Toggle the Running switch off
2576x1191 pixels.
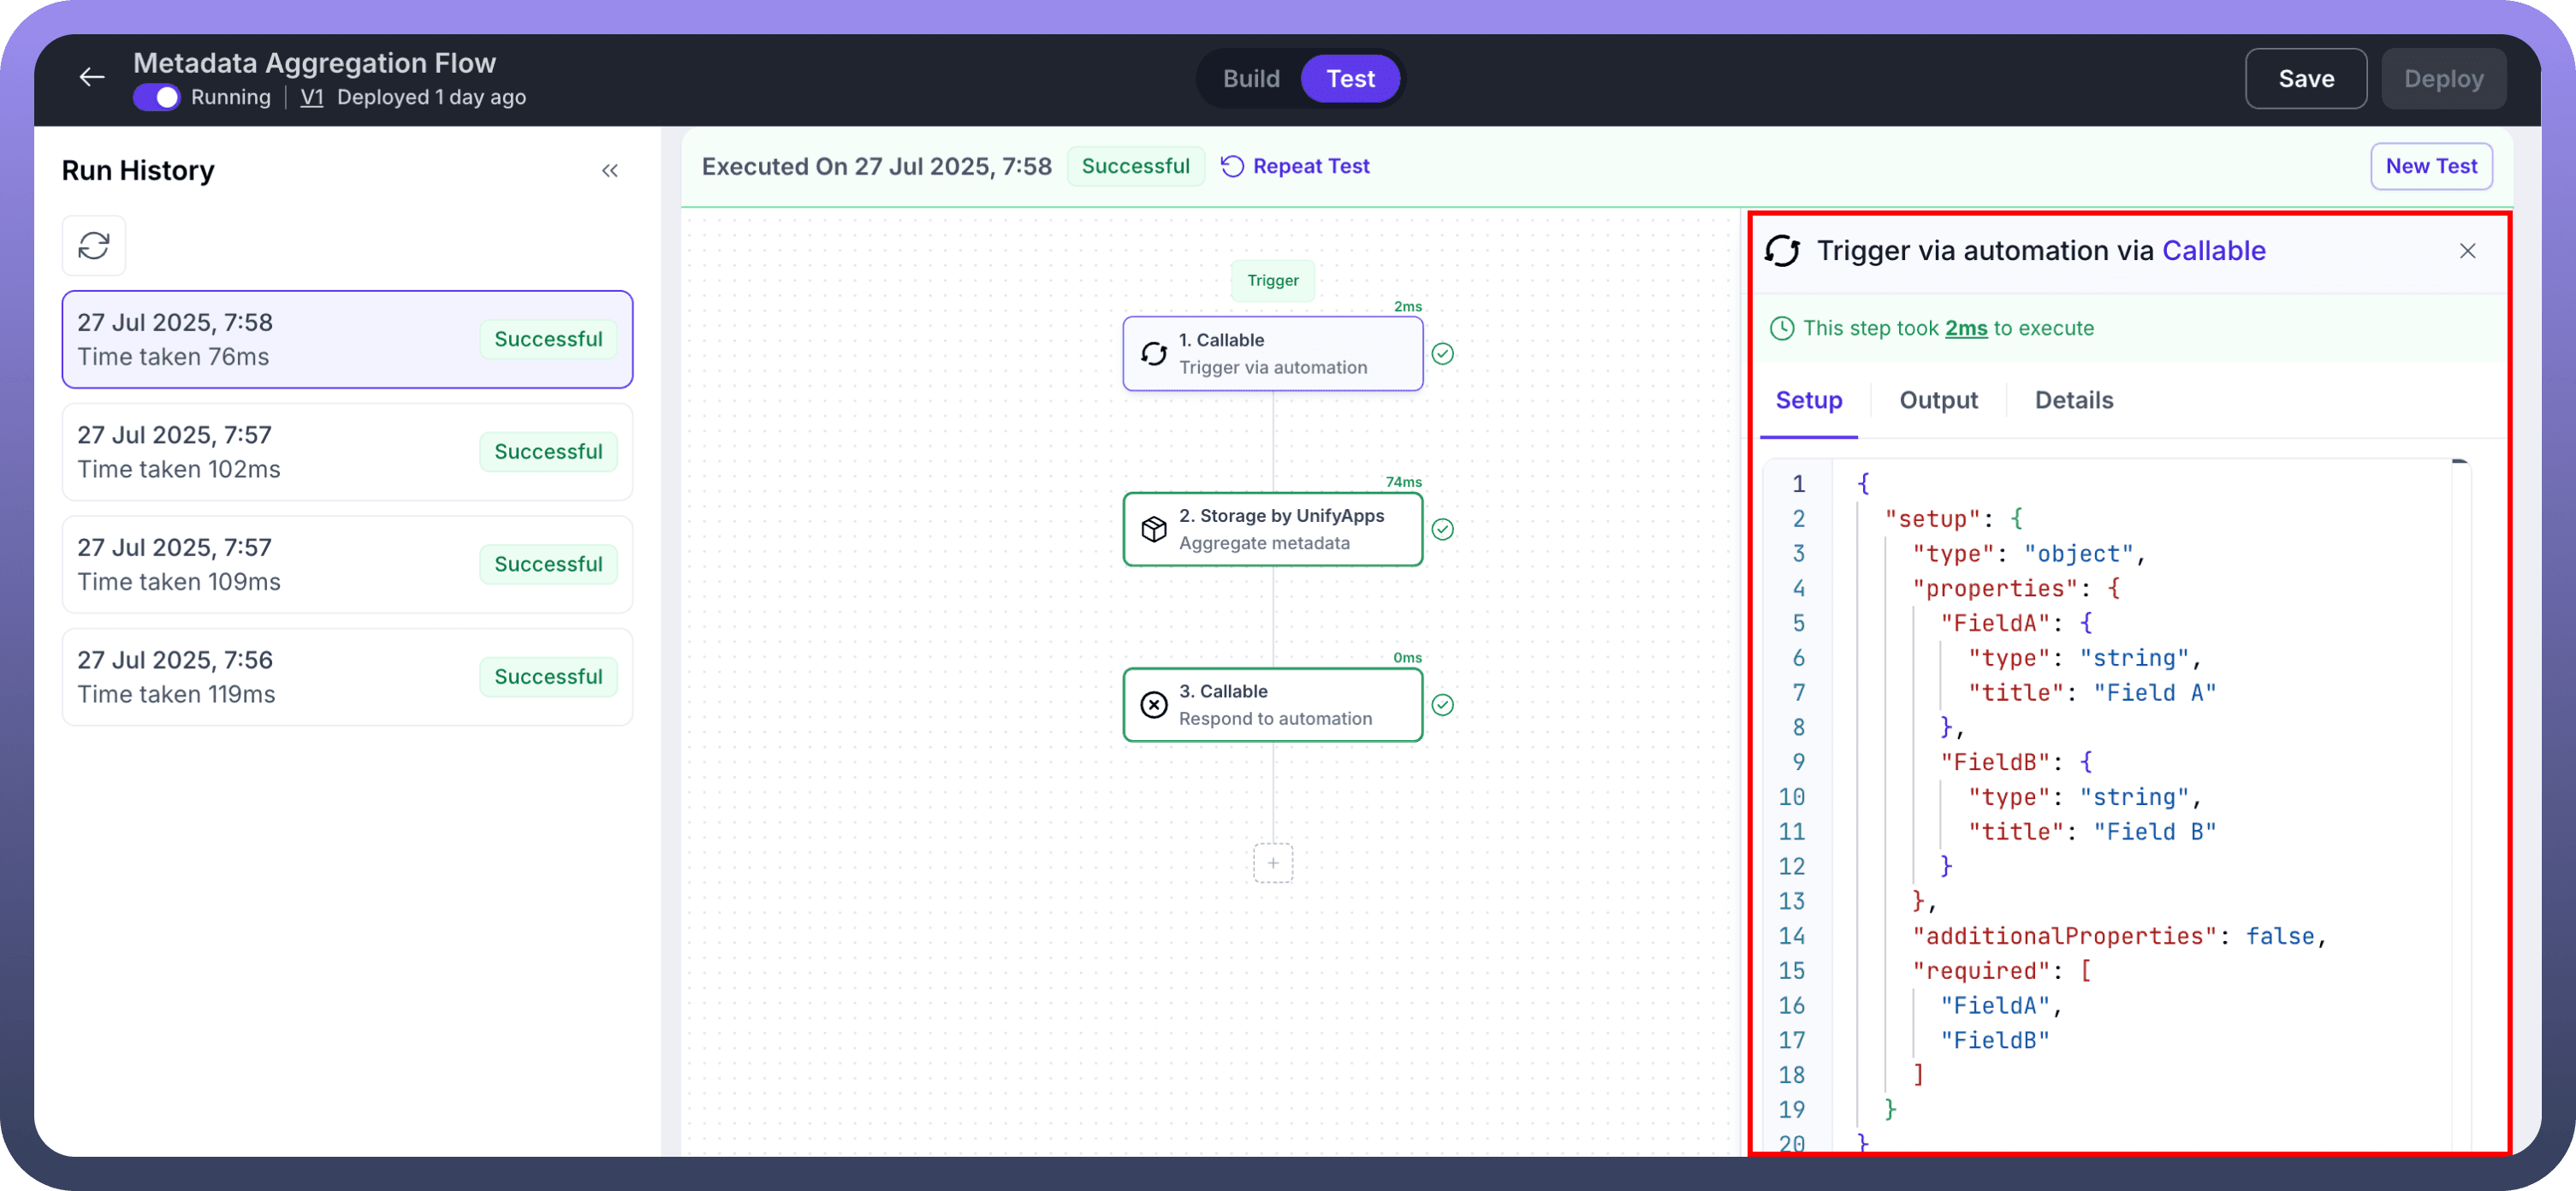tap(156, 97)
